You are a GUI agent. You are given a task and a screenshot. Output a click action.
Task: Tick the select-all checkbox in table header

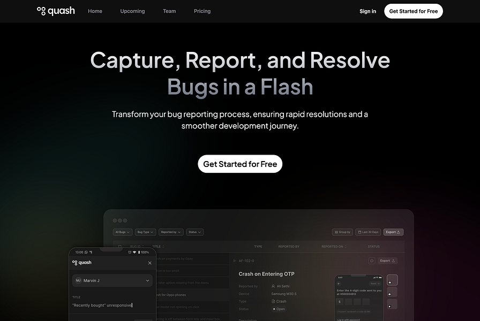120,247
